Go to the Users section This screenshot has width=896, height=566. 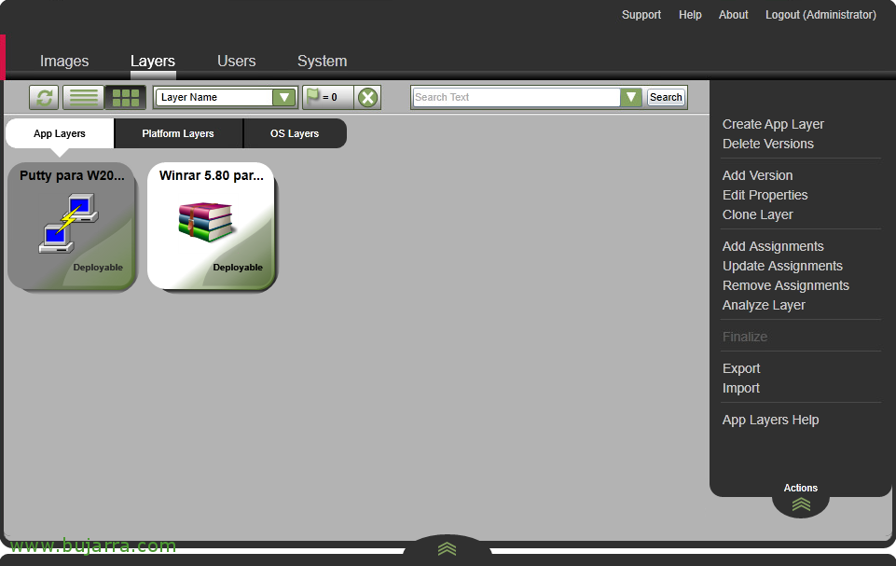click(237, 61)
